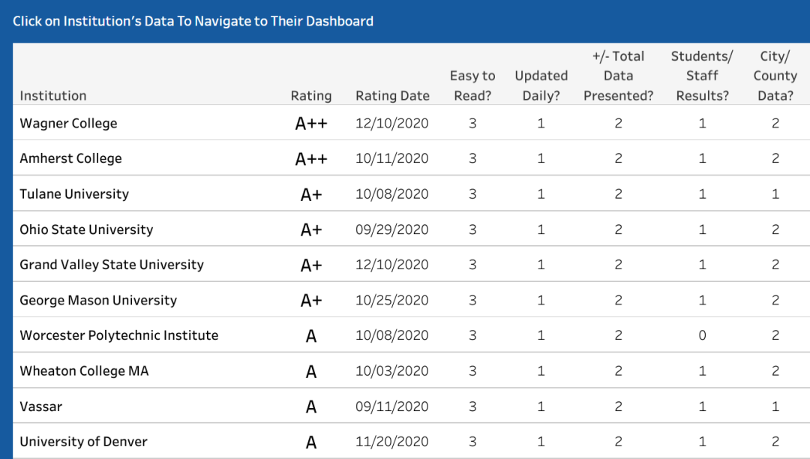
Task: Select Worcester Polytechnic date 10/08/2020
Action: pos(392,335)
